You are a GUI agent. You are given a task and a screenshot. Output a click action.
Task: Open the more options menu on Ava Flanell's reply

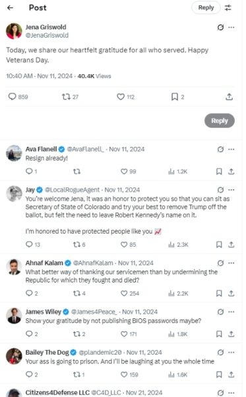(x=231, y=150)
